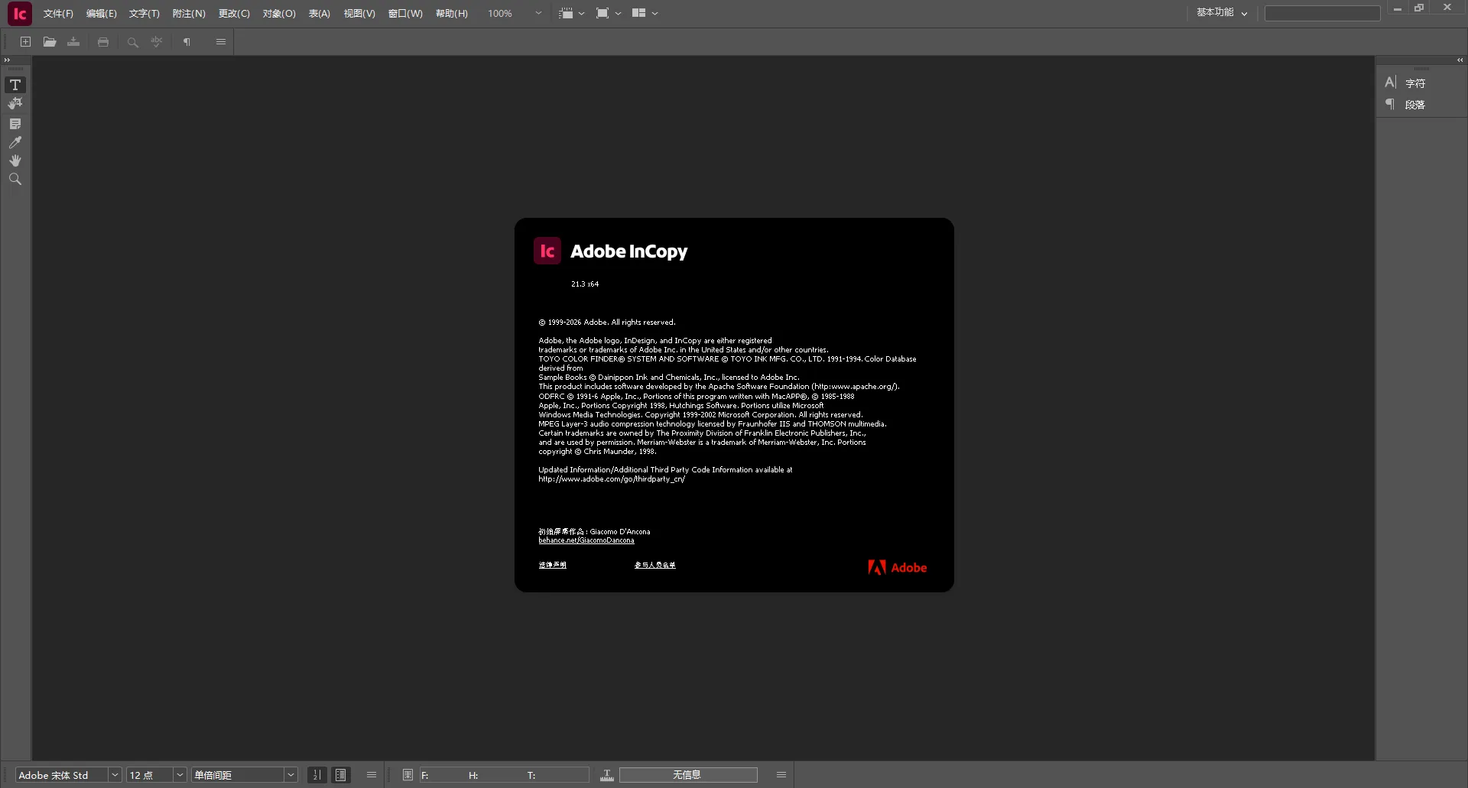Toggle Show Hidden Characters pilcrow icon
This screenshot has height=788, width=1468.
tap(187, 42)
